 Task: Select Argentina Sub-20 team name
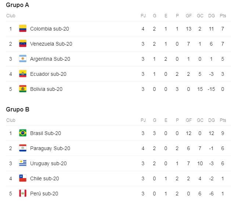click(50, 59)
